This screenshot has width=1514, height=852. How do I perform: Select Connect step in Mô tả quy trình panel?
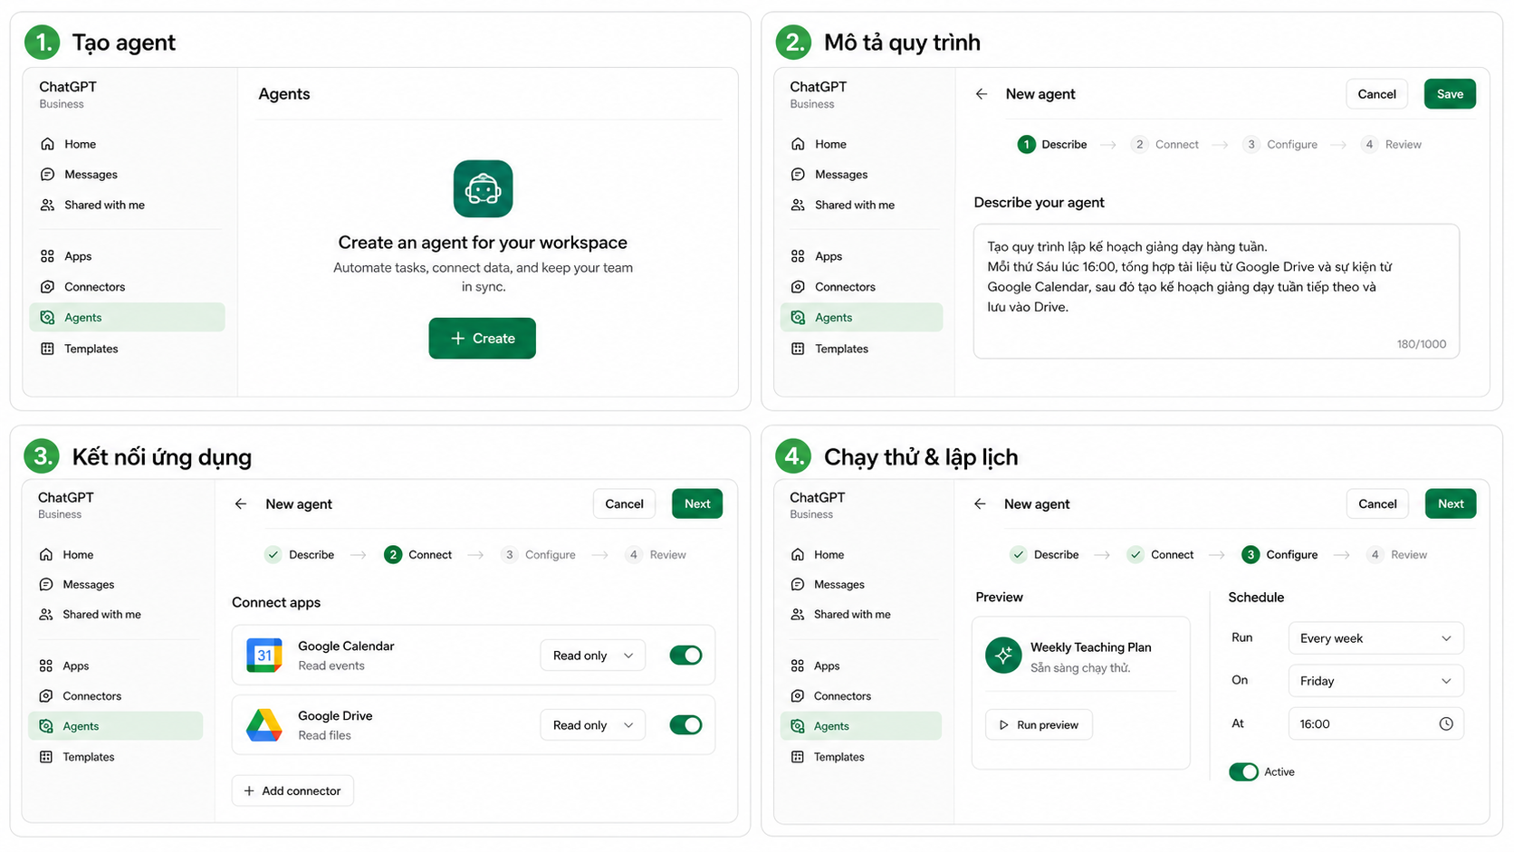tap(1164, 145)
